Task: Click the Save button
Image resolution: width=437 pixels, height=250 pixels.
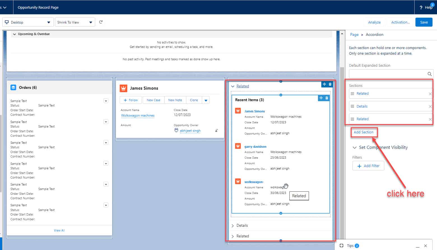Action: tap(424, 22)
